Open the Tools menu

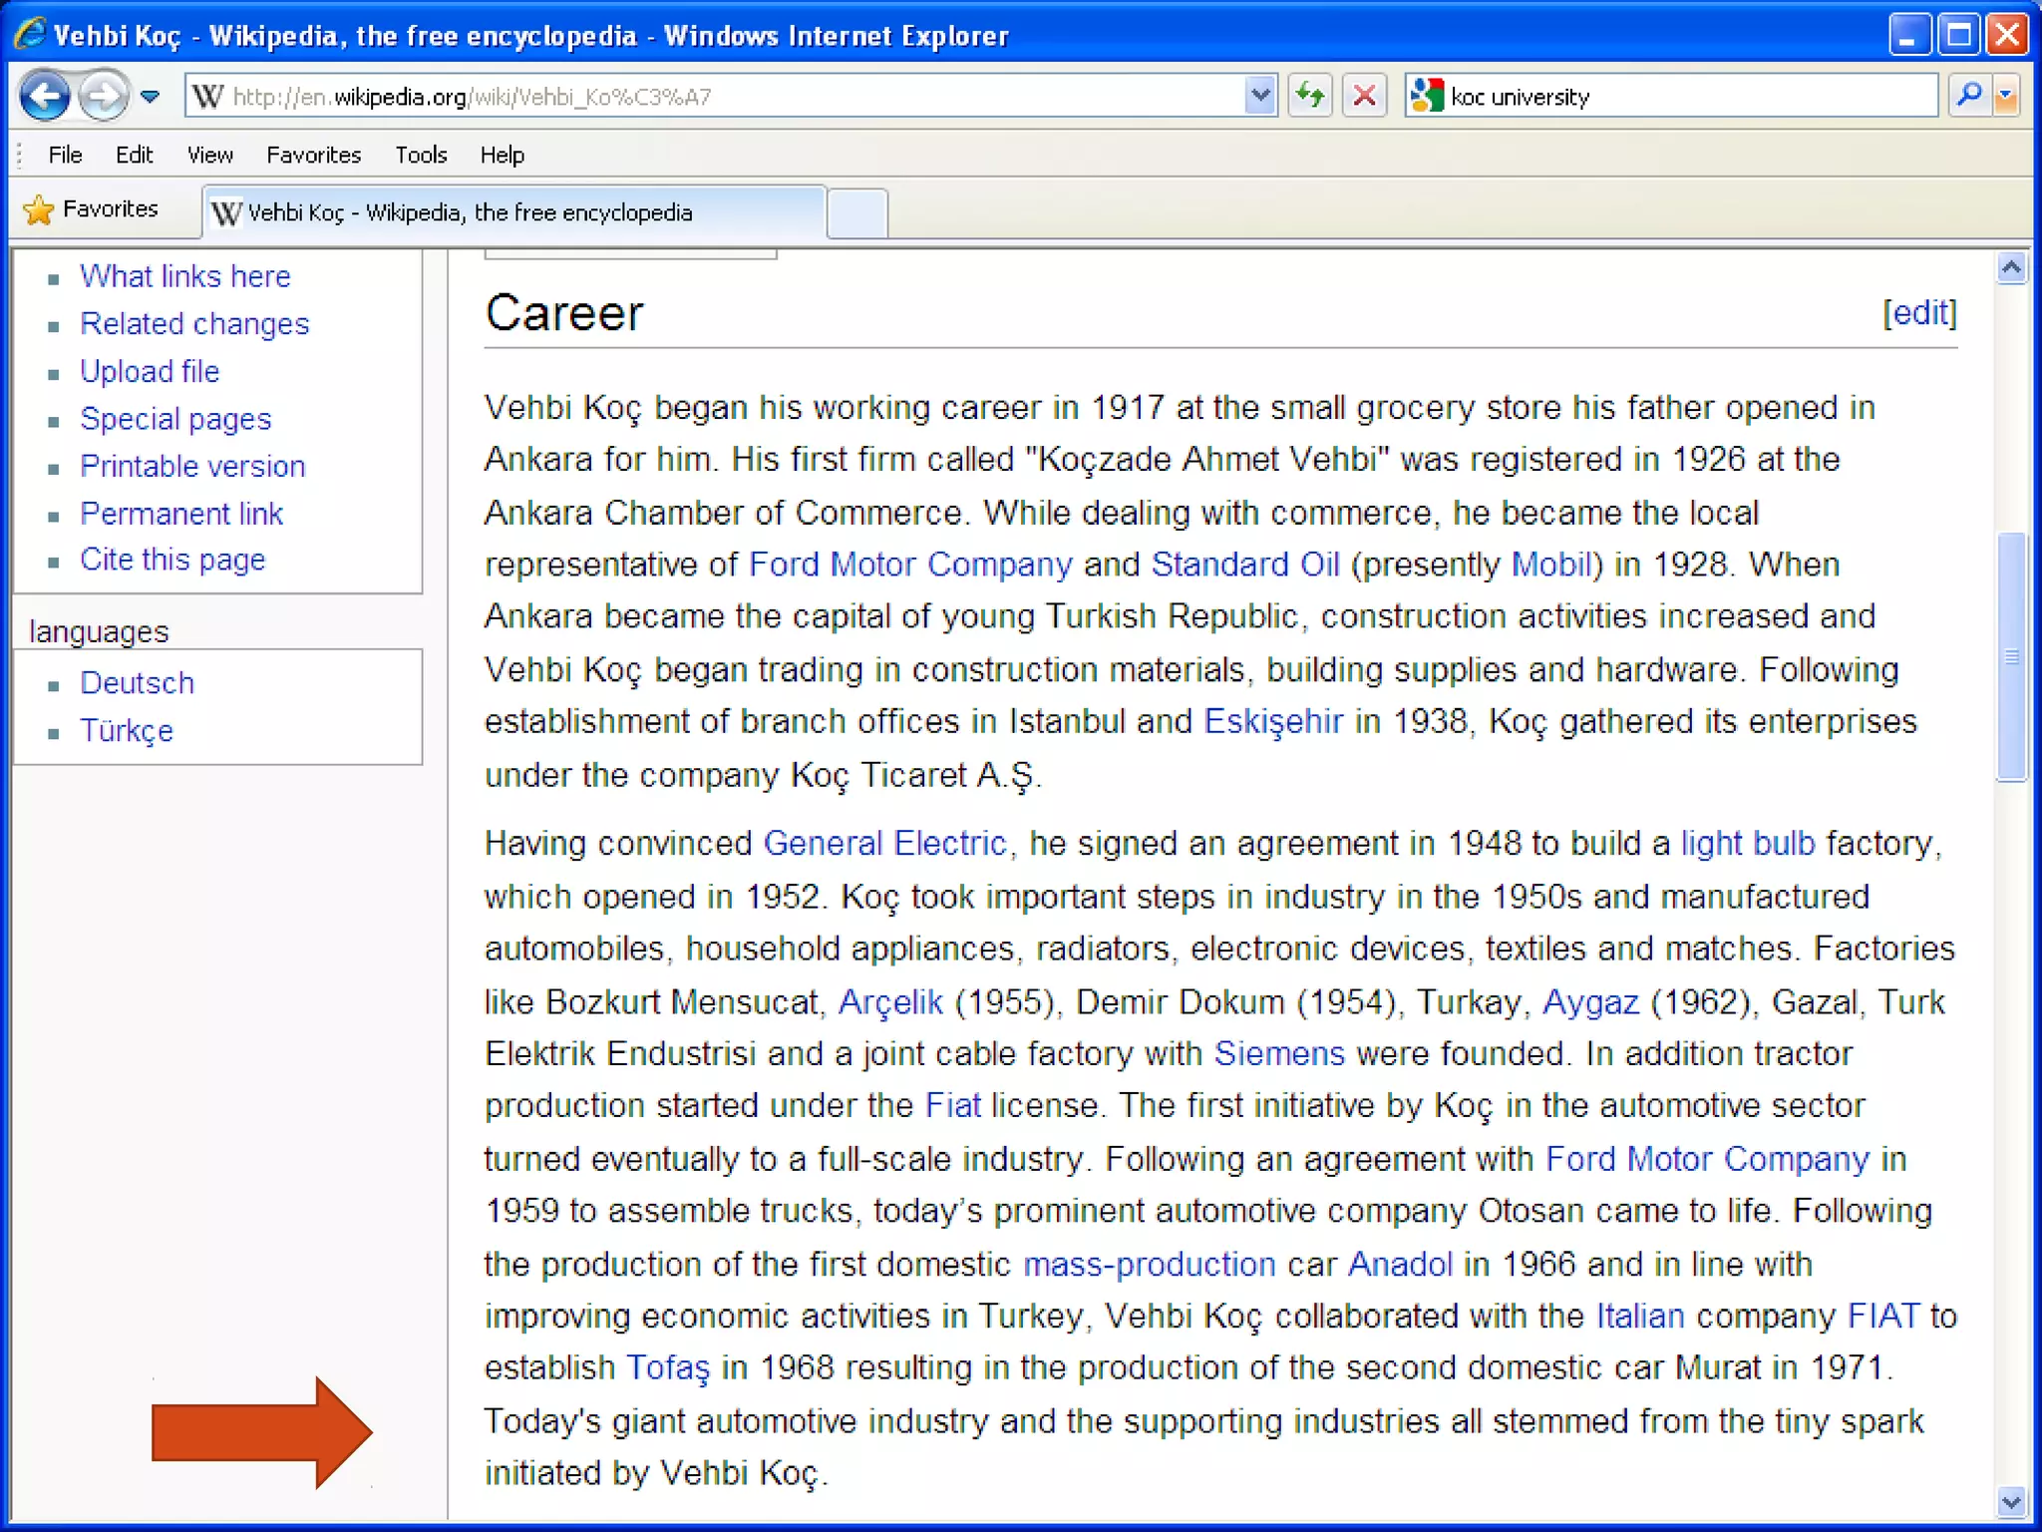point(420,155)
